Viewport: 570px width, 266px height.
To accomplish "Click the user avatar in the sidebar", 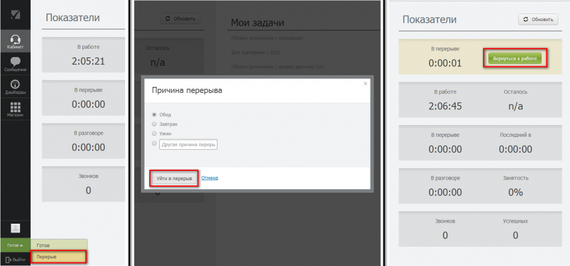I will tap(15, 228).
